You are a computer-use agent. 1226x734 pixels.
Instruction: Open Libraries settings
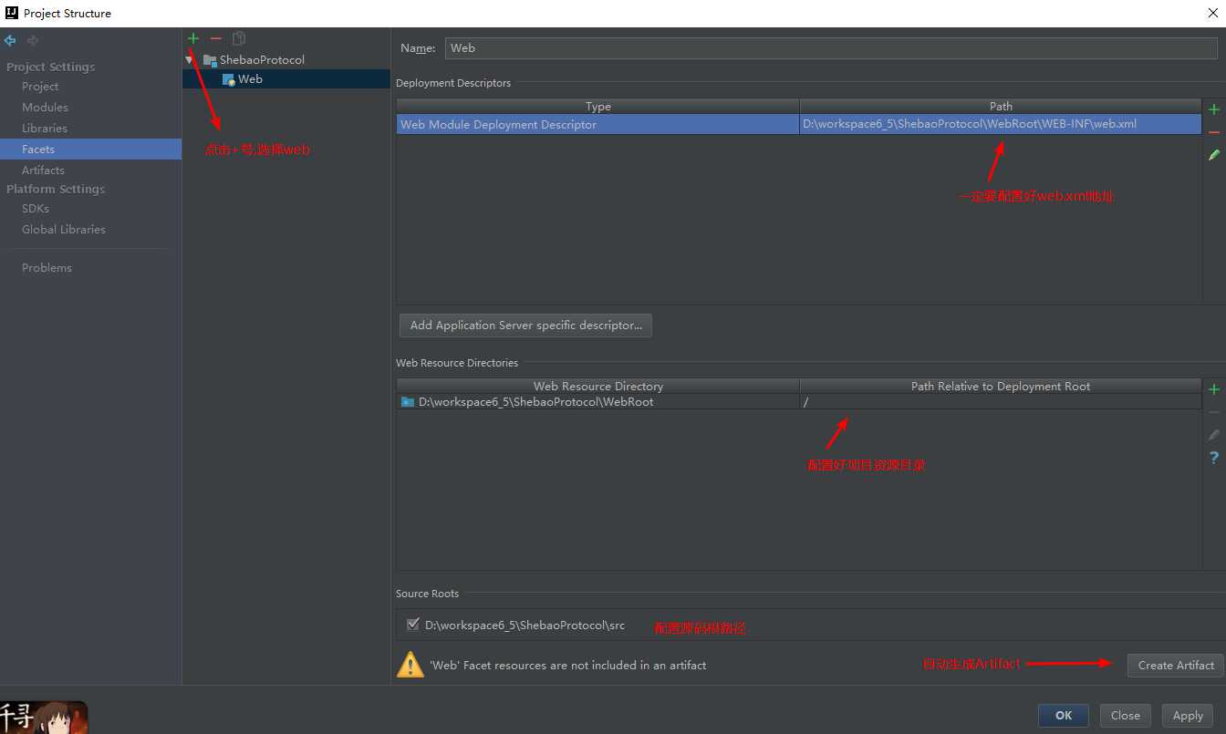(x=45, y=129)
